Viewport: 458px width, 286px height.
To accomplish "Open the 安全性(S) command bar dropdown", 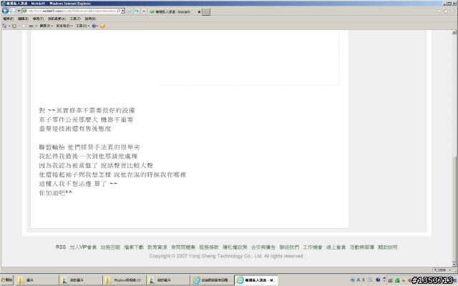I will 64,26.
